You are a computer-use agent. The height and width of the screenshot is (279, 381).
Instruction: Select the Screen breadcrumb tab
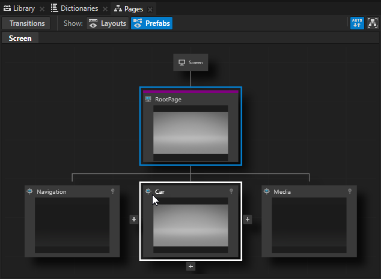pos(20,38)
